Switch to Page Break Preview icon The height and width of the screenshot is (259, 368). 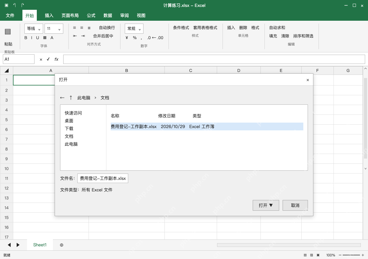pyautogui.click(x=318, y=255)
